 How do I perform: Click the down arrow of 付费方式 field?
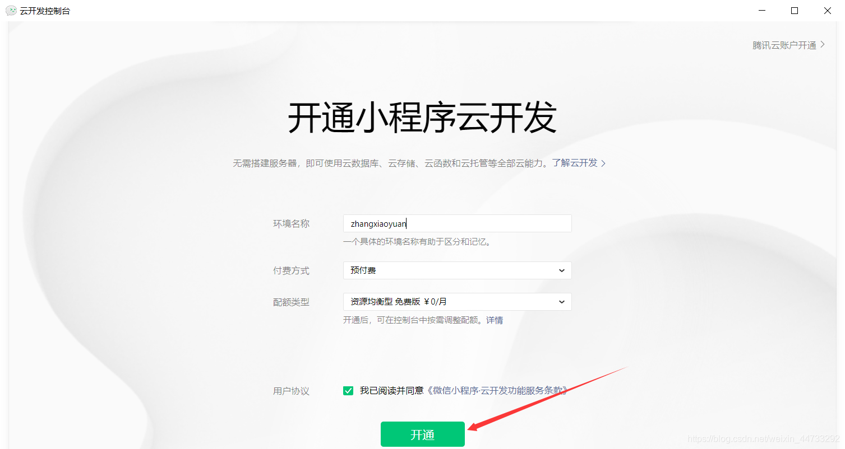[x=562, y=270]
